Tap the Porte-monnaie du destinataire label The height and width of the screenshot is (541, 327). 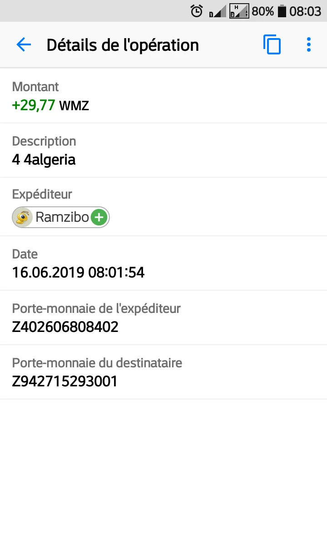tap(97, 363)
